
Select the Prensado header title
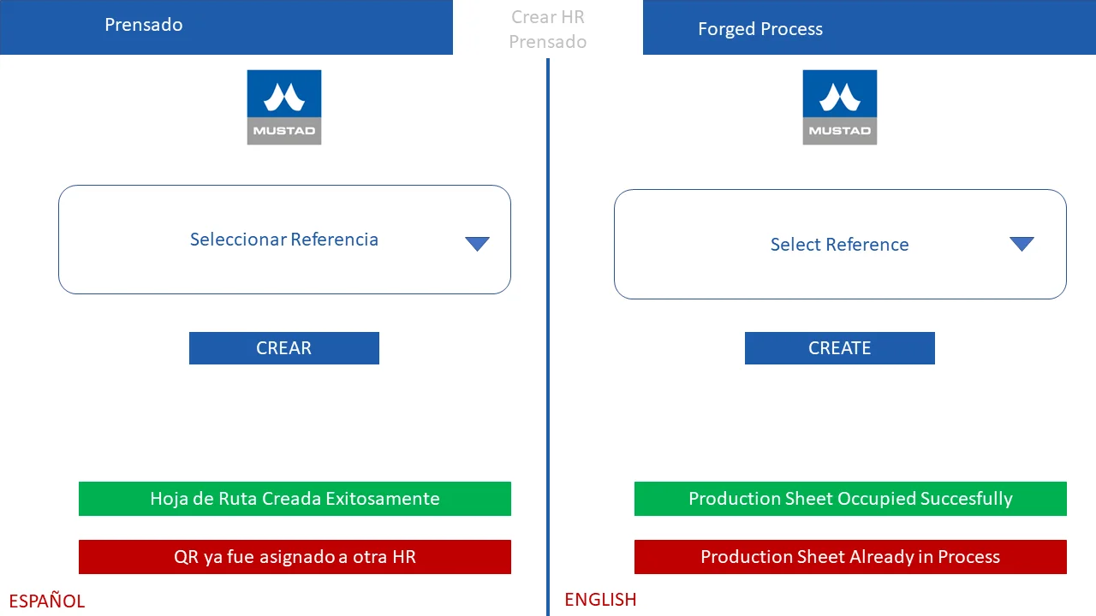(x=144, y=25)
